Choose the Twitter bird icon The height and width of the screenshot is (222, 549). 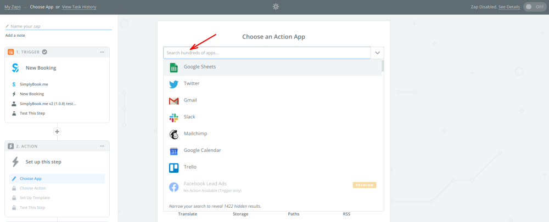[173, 84]
